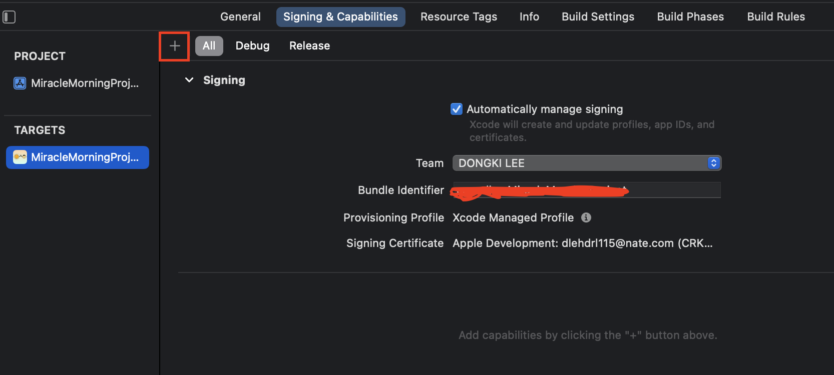834x375 pixels.
Task: Open the Info tab
Action: (529, 16)
